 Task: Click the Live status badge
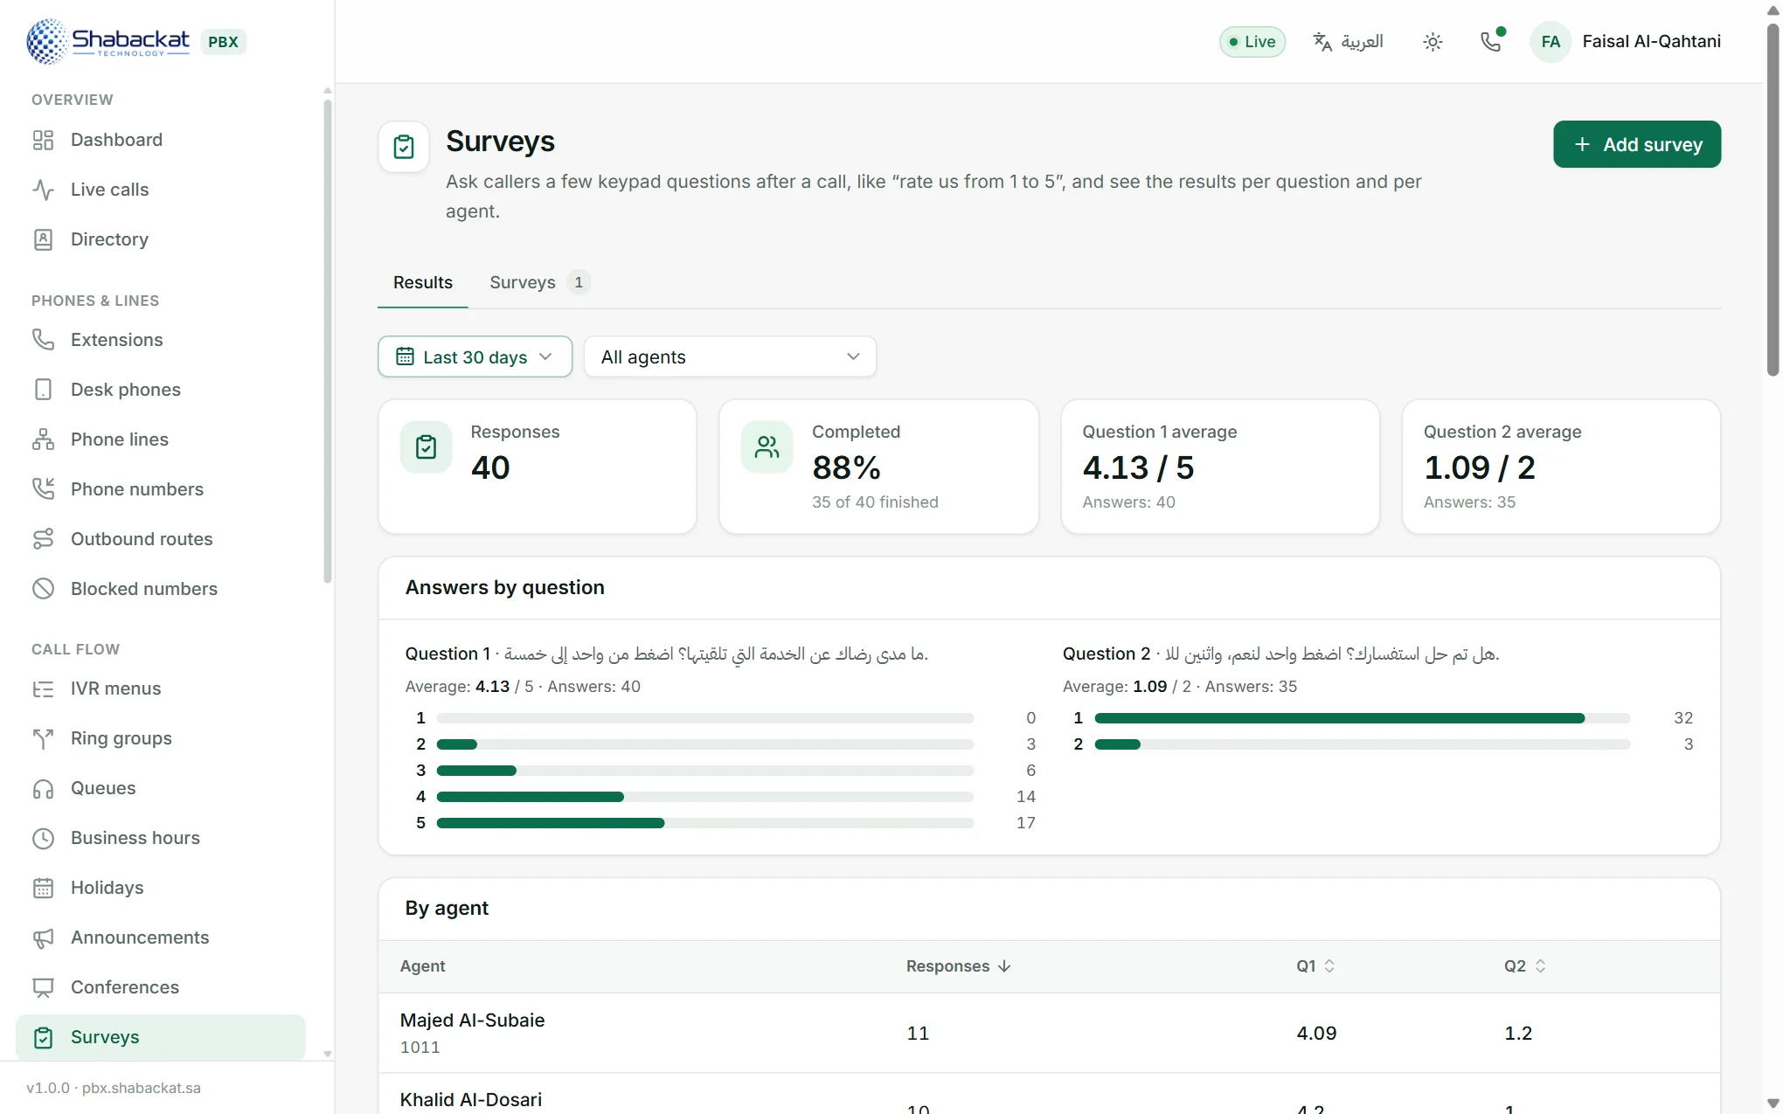1252,41
